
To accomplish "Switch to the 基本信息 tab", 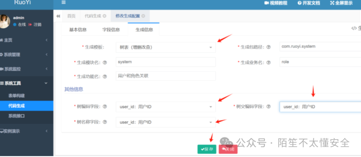I will tap(78, 29).
